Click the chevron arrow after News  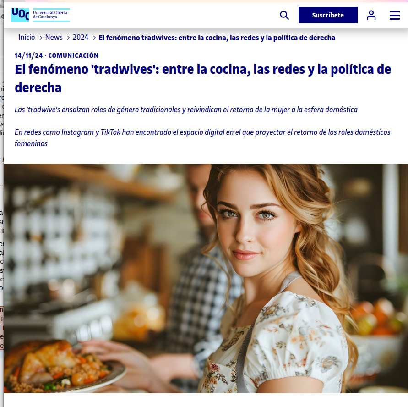pos(68,38)
